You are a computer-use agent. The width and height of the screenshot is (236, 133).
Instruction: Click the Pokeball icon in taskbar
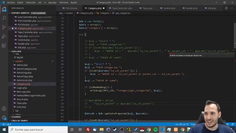pos(142,130)
